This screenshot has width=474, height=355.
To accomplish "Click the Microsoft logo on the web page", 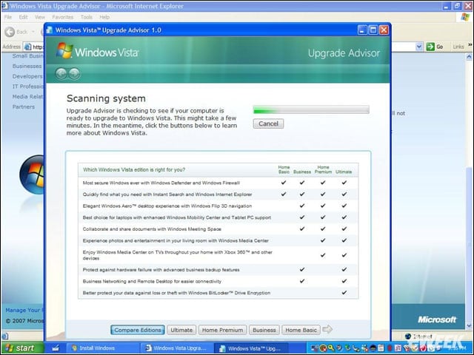I will pos(437,319).
